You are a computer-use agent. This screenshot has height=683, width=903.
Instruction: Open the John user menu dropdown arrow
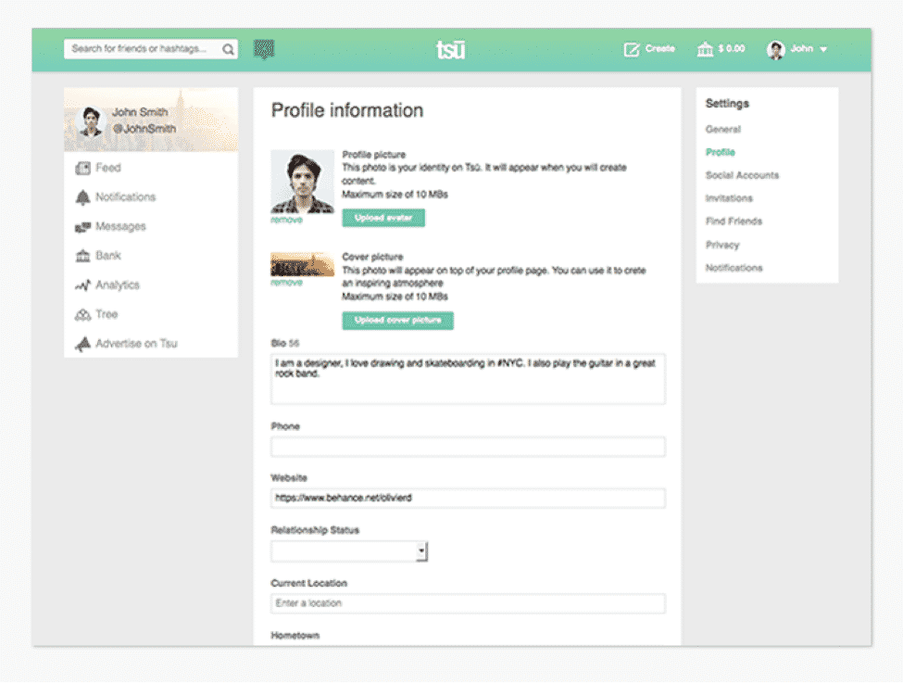tap(823, 50)
